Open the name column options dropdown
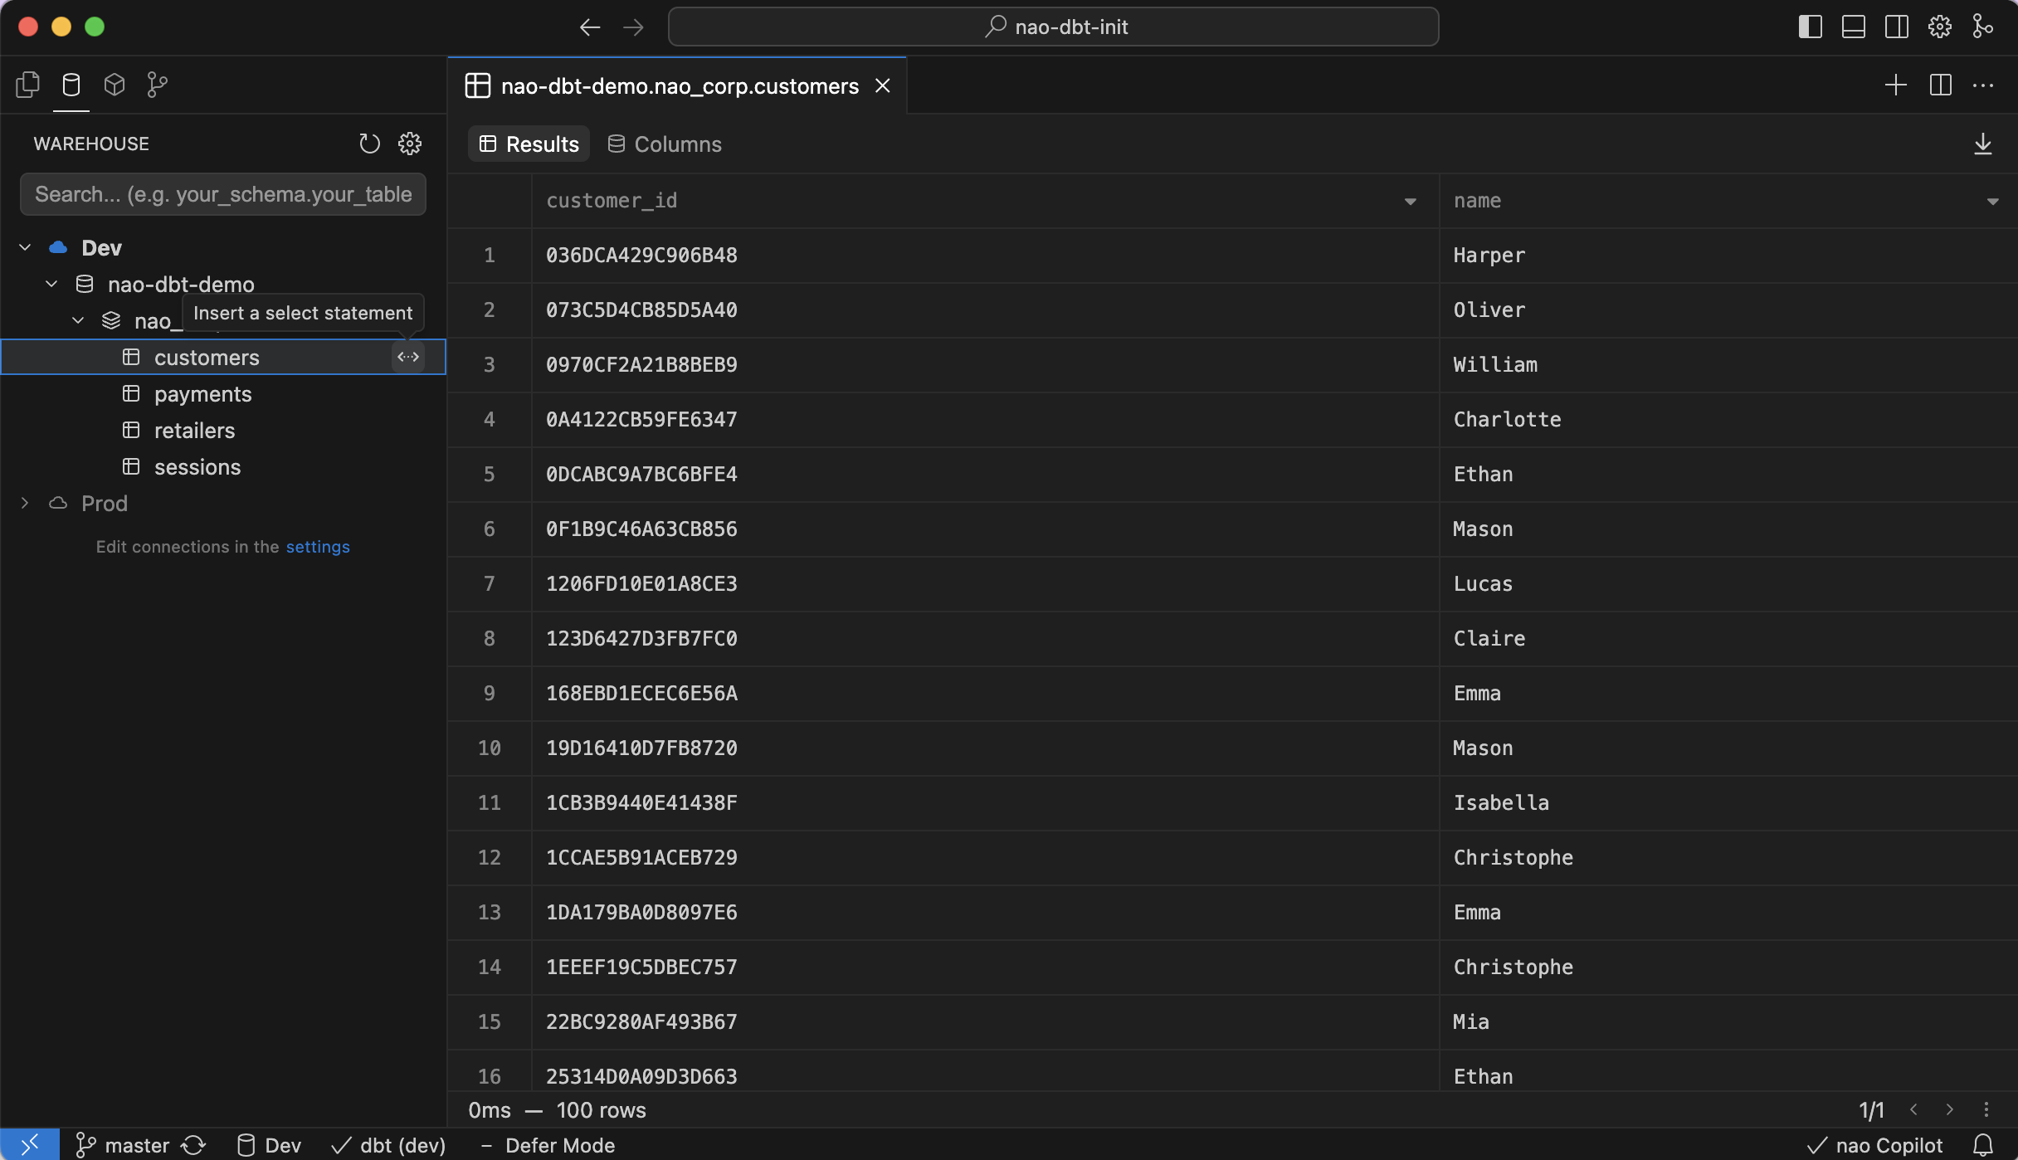2018x1160 pixels. click(x=1994, y=201)
